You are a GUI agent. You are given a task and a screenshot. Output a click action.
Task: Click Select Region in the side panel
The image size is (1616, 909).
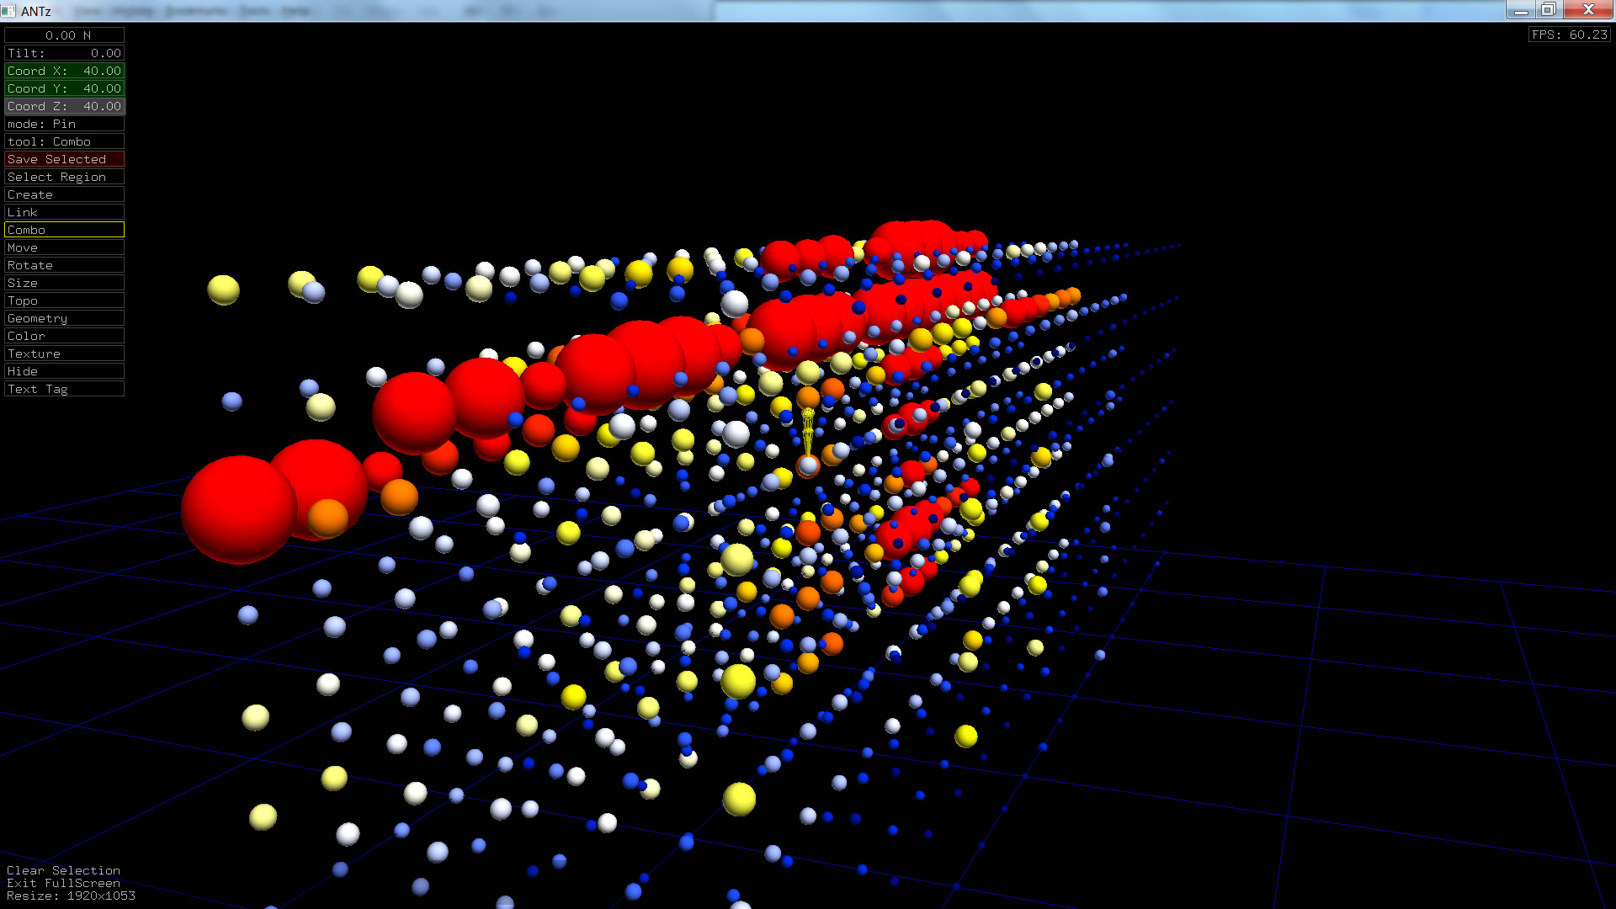click(x=64, y=177)
